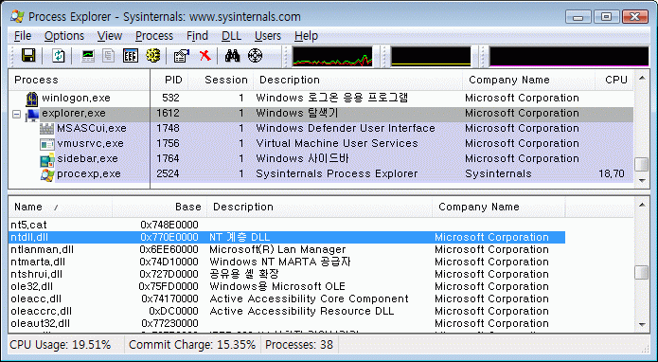Open the Options menu
Image resolution: width=658 pixels, height=362 pixels.
63,36
